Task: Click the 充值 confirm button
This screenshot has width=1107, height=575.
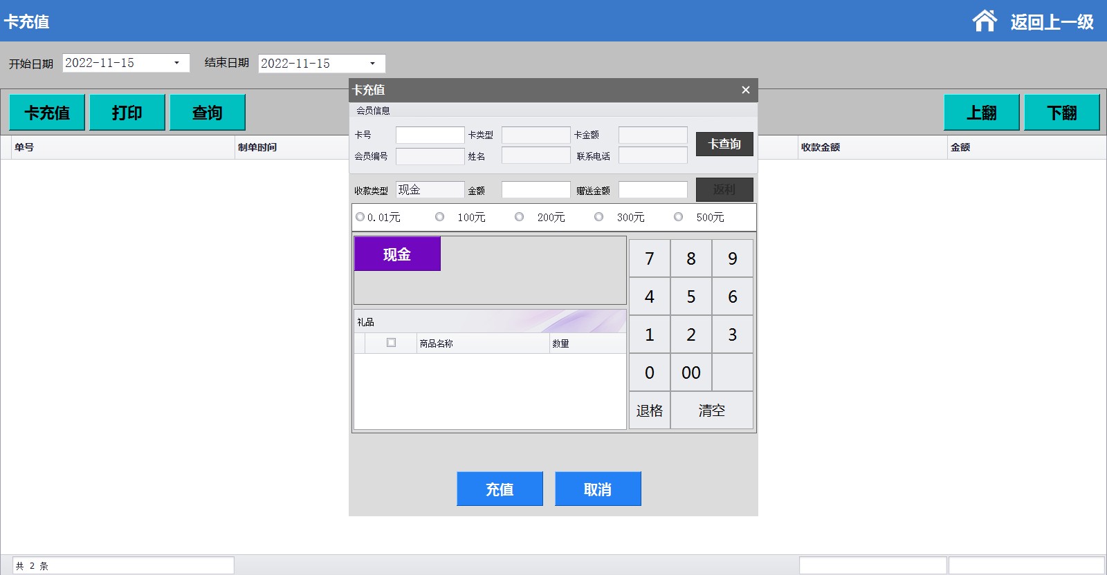Action: [x=500, y=489]
